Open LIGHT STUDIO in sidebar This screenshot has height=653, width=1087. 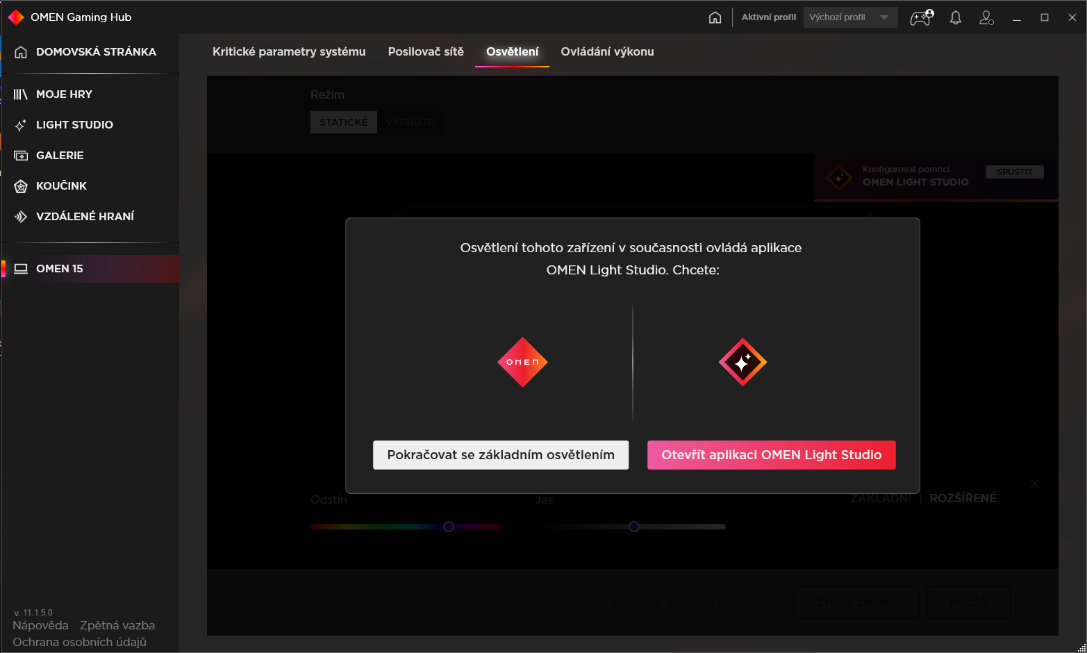click(x=74, y=125)
